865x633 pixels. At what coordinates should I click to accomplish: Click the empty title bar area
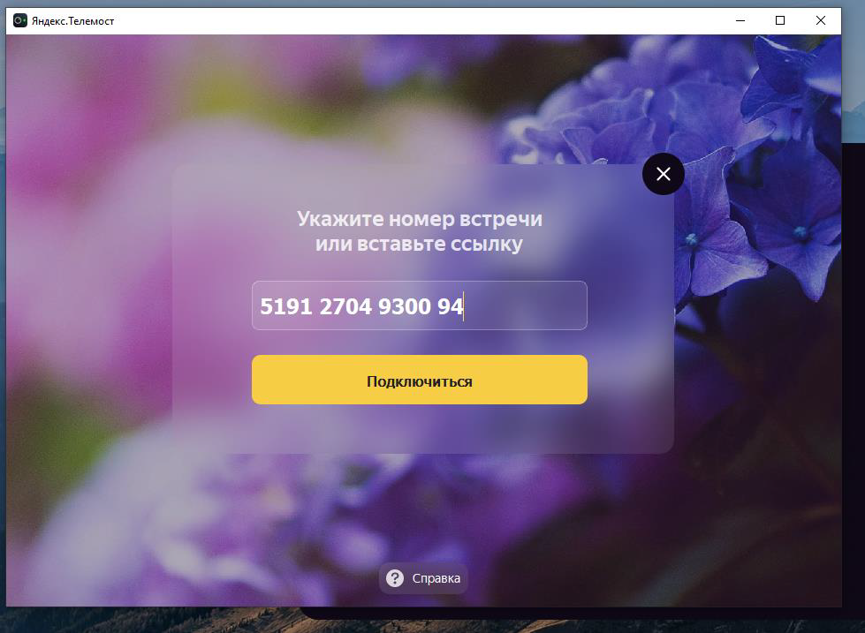click(x=420, y=21)
